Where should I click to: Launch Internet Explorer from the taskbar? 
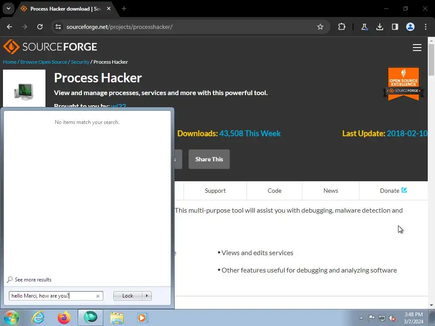coord(38,318)
